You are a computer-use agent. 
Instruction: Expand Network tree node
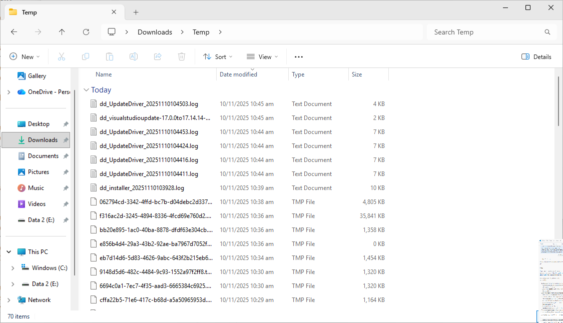9,300
